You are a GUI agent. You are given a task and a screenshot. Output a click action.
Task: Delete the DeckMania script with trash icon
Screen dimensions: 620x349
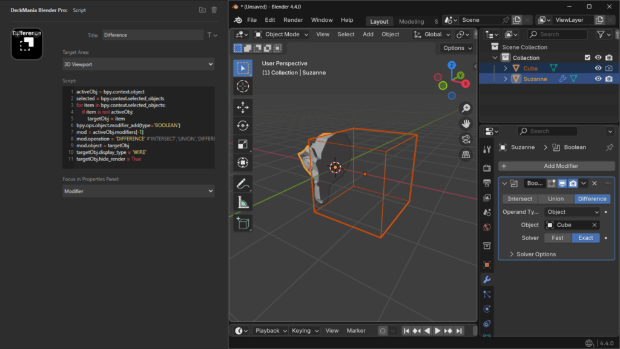[214, 10]
